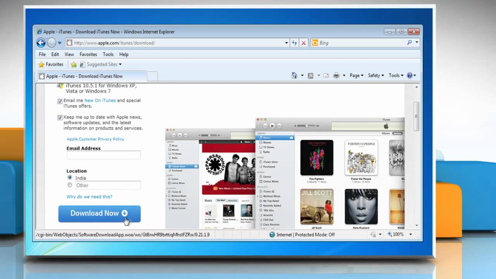This screenshot has height=279, width=496.
Task: Expand the Suggested Sites dropdown
Action: [x=120, y=64]
